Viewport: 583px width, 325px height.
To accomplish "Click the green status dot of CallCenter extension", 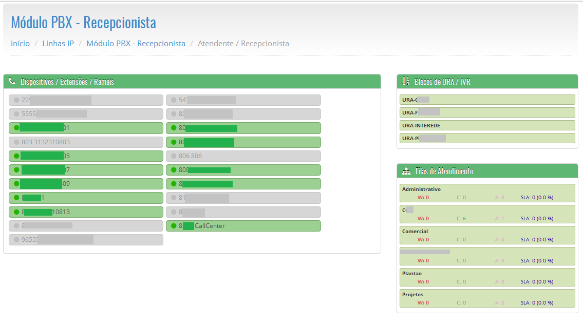I will pyautogui.click(x=174, y=226).
